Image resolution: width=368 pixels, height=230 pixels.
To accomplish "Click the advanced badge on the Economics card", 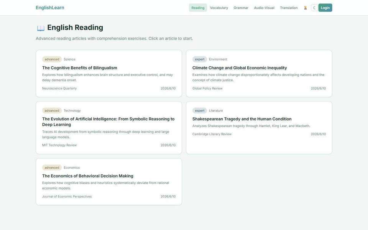I will [x=52, y=168].
